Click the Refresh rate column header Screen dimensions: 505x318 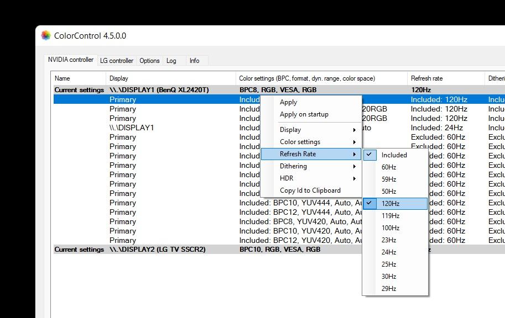[446, 78]
